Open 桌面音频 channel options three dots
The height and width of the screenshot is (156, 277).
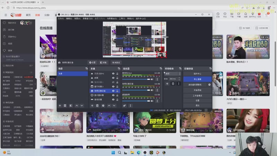[x=157, y=101]
